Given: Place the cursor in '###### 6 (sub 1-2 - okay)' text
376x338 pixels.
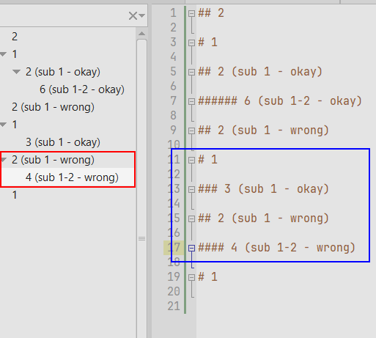Looking at the screenshot, I should coord(280,101).
